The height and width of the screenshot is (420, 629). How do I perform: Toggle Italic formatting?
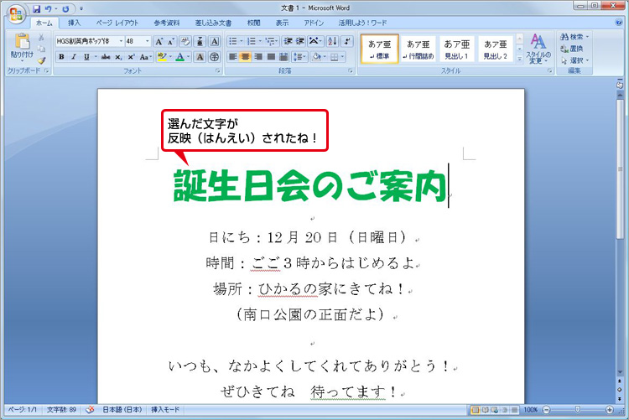coord(74,57)
